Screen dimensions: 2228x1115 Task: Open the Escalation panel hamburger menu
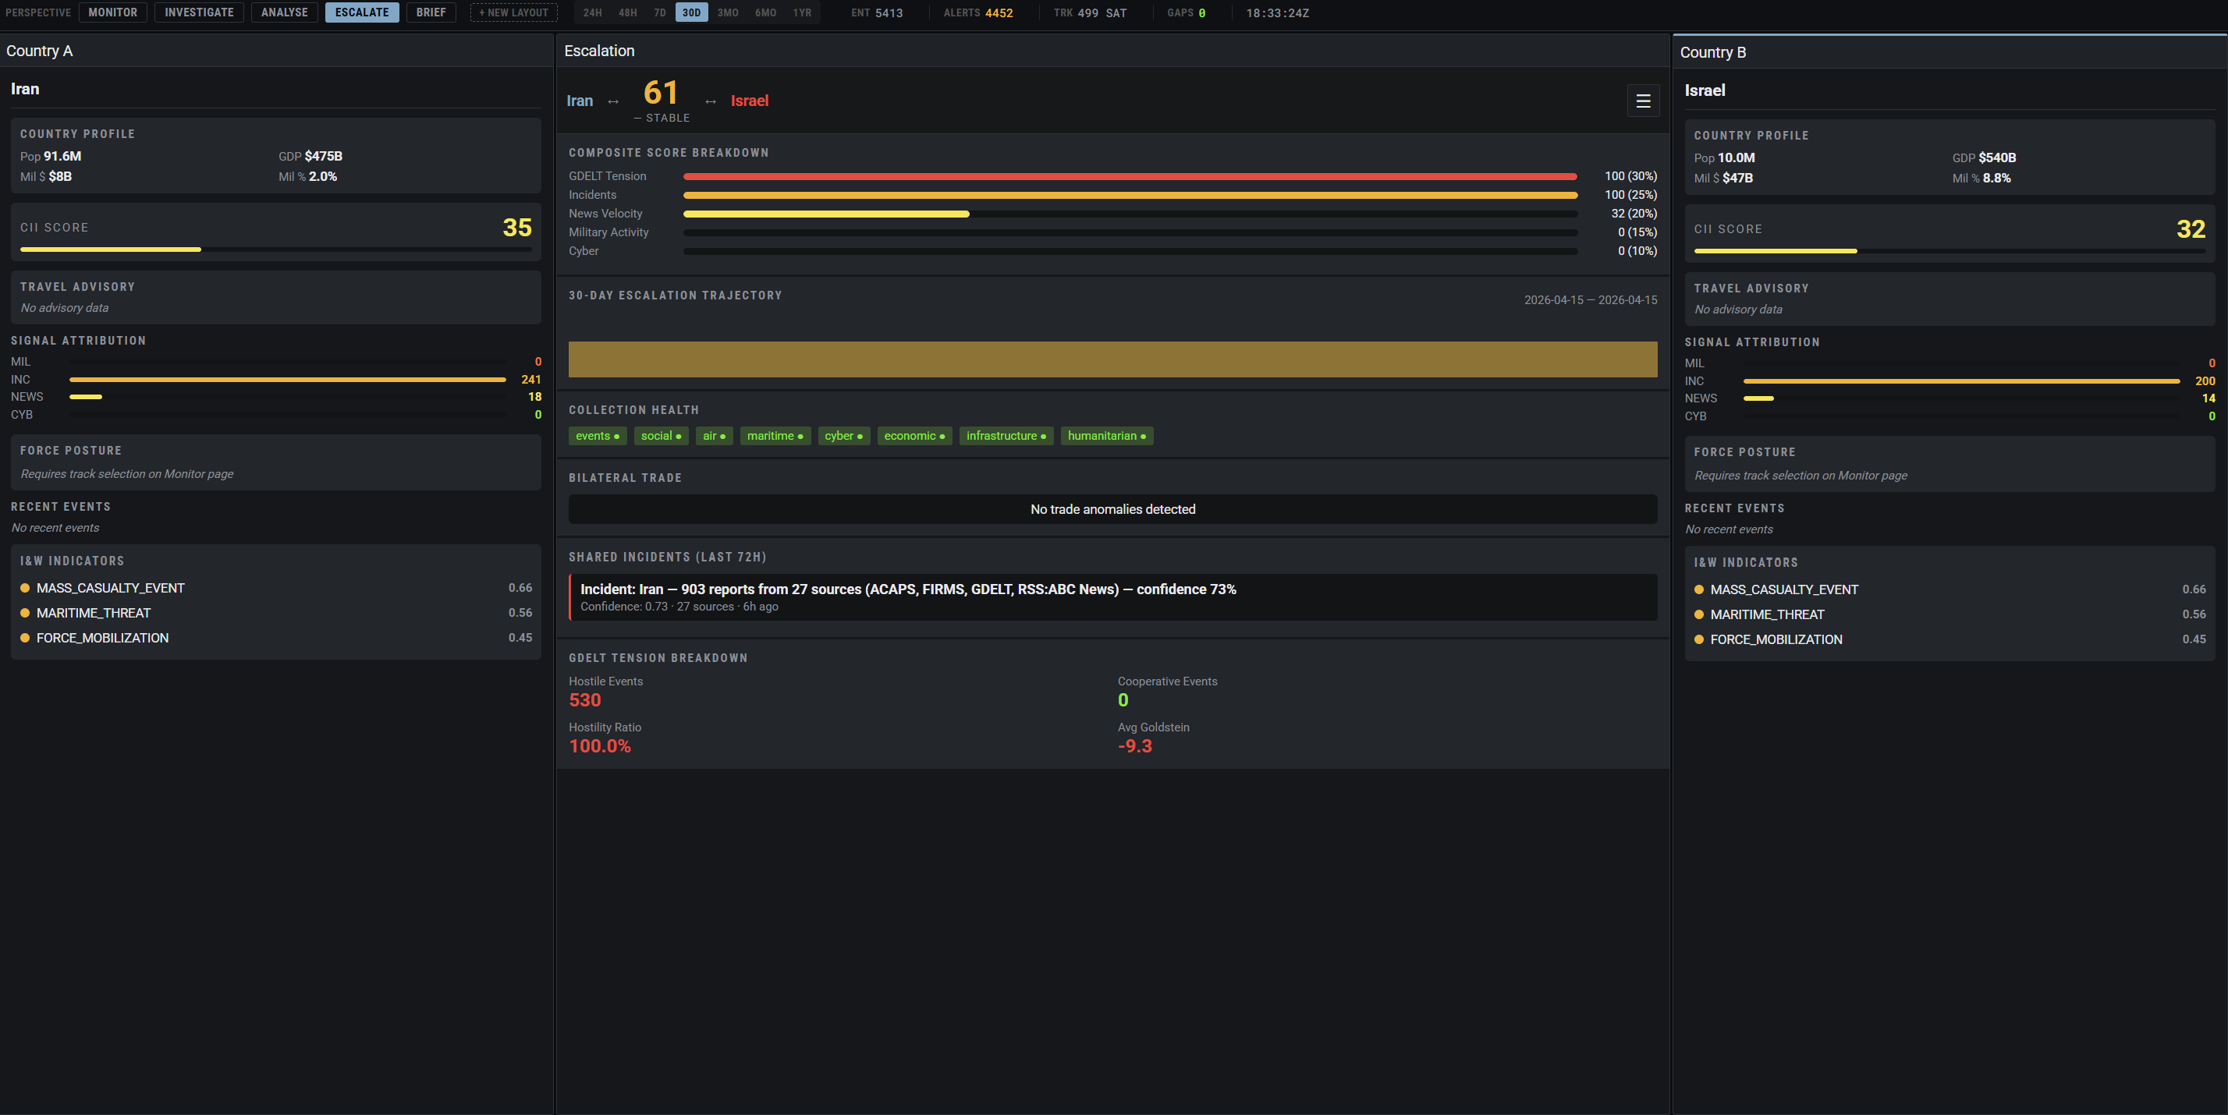click(x=1642, y=101)
